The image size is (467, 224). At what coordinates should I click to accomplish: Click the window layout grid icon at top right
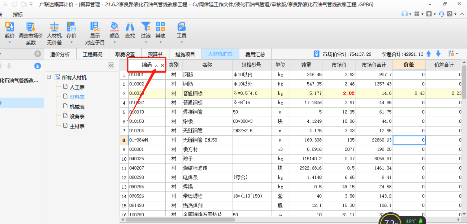417,14
